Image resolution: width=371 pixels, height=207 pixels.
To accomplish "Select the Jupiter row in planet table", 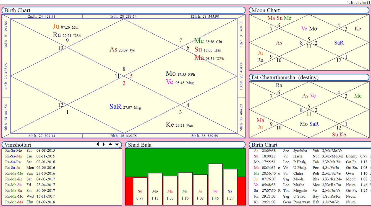I will click(x=304, y=179).
